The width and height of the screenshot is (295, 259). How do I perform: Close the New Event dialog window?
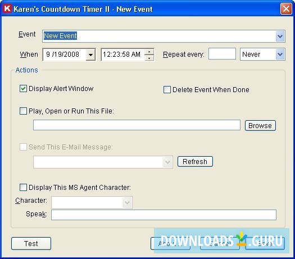point(286,8)
